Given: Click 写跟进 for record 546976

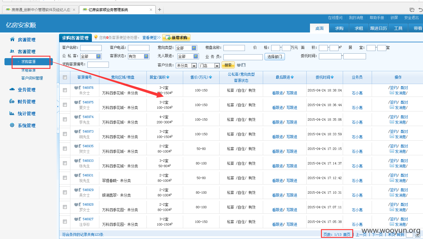Looking at the screenshot, I should (292, 93).
